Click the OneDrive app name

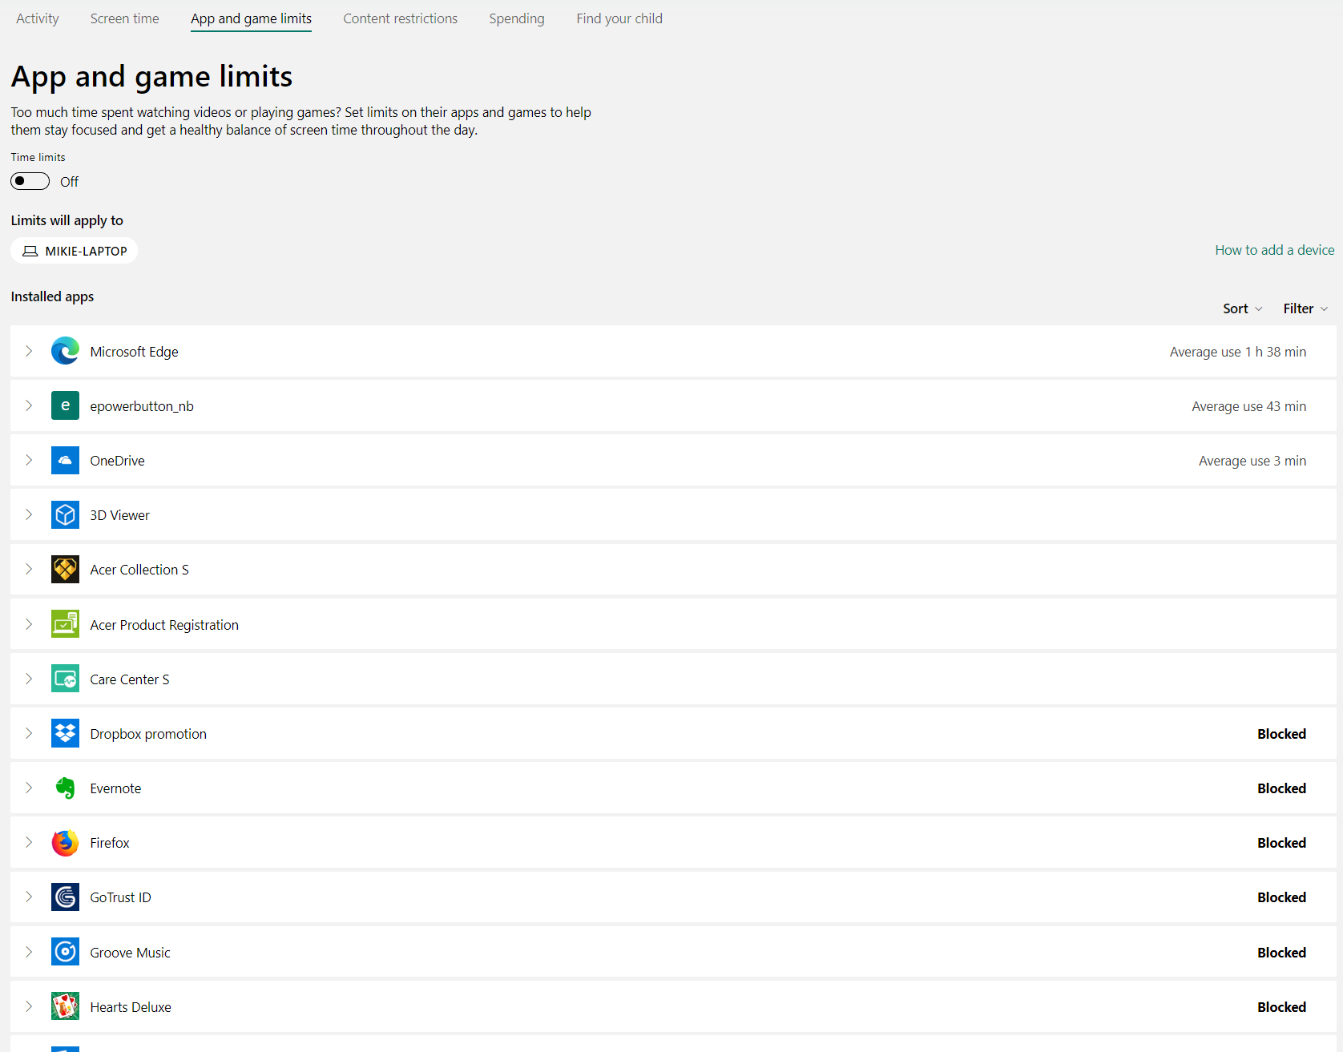117,461
